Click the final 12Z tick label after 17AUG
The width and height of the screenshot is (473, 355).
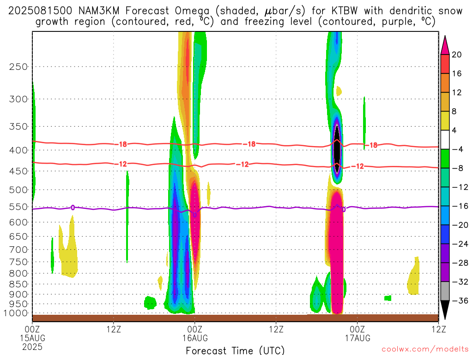439,329
